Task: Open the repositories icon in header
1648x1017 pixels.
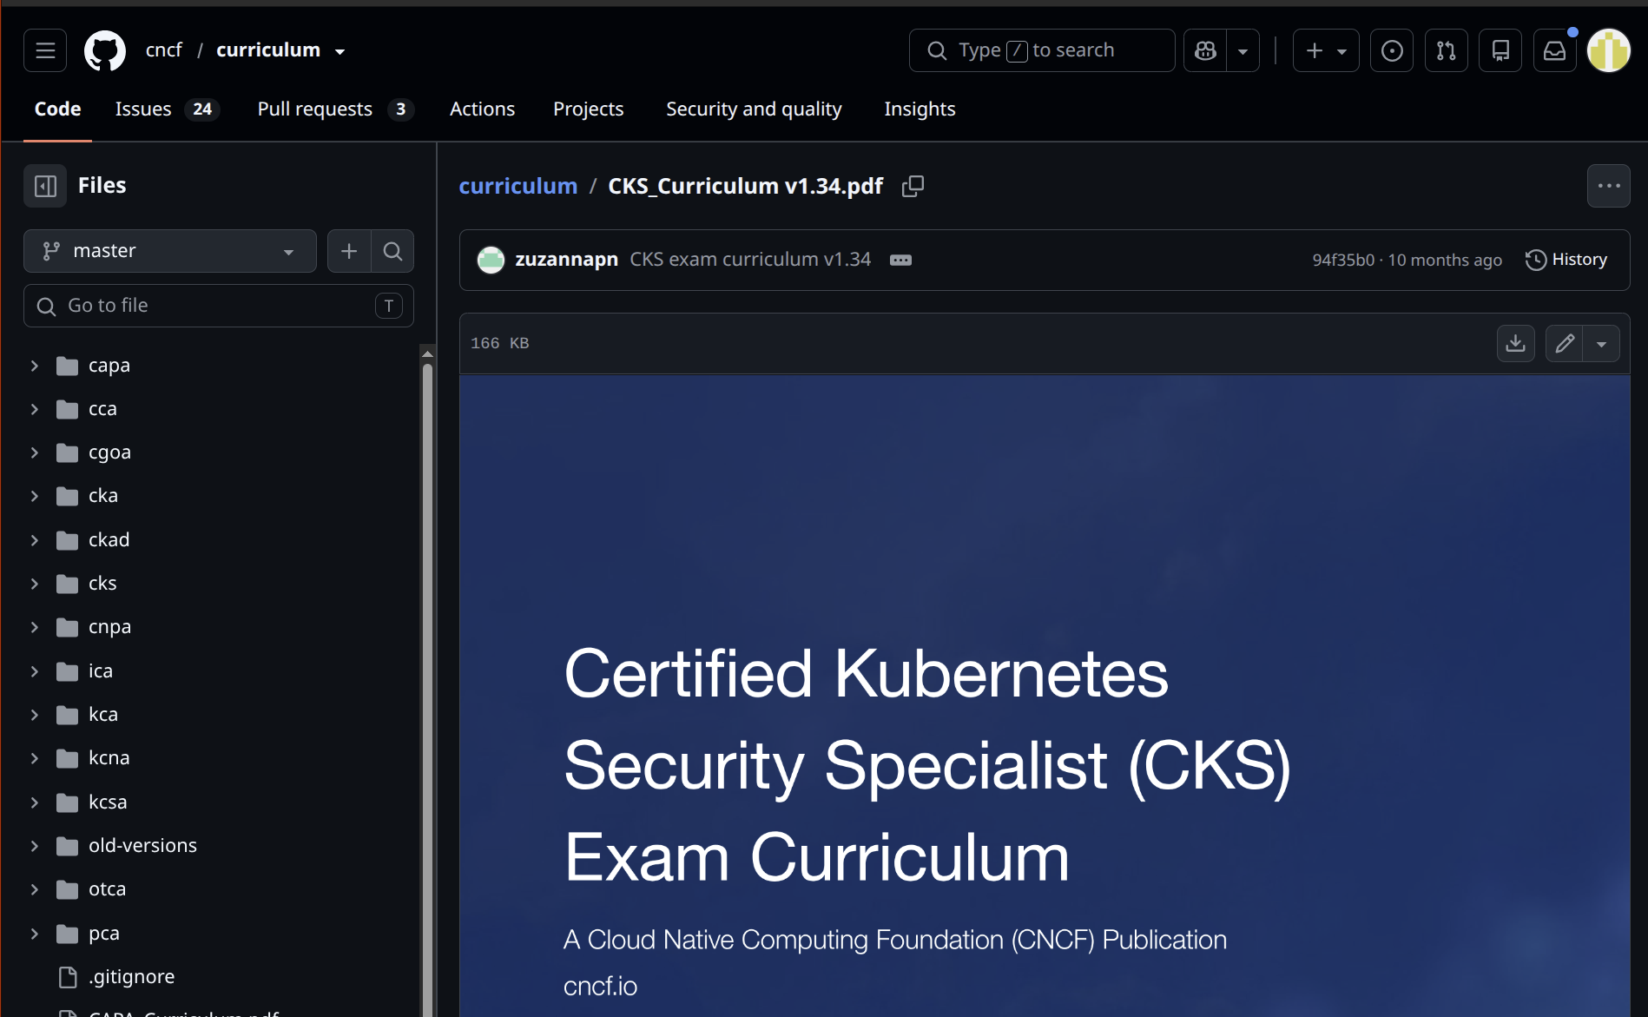Action: (1500, 50)
